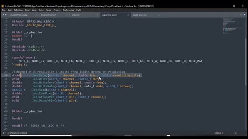Click the Sublime Text app icon in title bar

coord(3,6)
